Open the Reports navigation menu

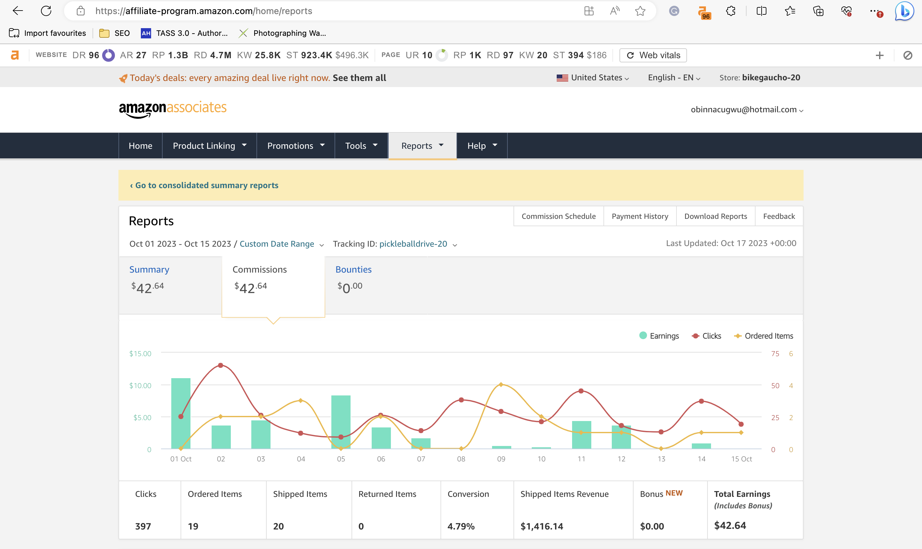pyautogui.click(x=422, y=146)
